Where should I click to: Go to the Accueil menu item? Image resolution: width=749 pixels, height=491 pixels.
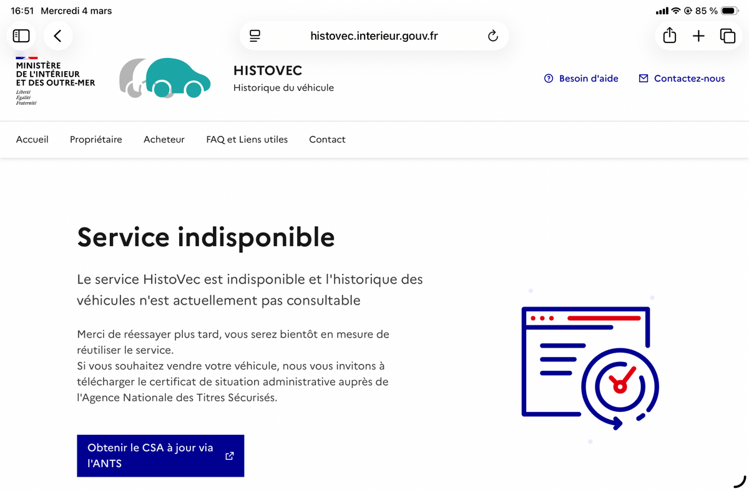(32, 140)
